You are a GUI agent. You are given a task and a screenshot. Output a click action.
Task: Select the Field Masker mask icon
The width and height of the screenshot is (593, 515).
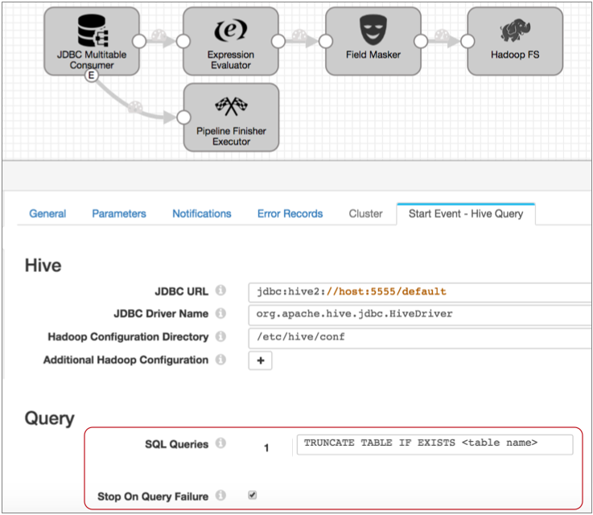coord(373,31)
